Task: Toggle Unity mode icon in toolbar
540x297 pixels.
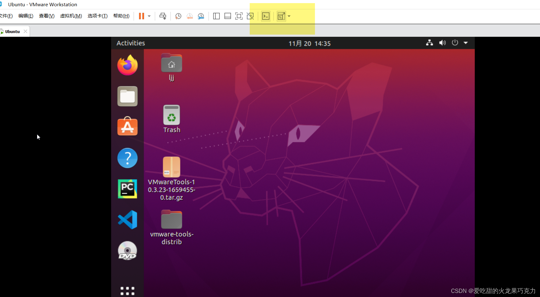Action: click(250, 16)
